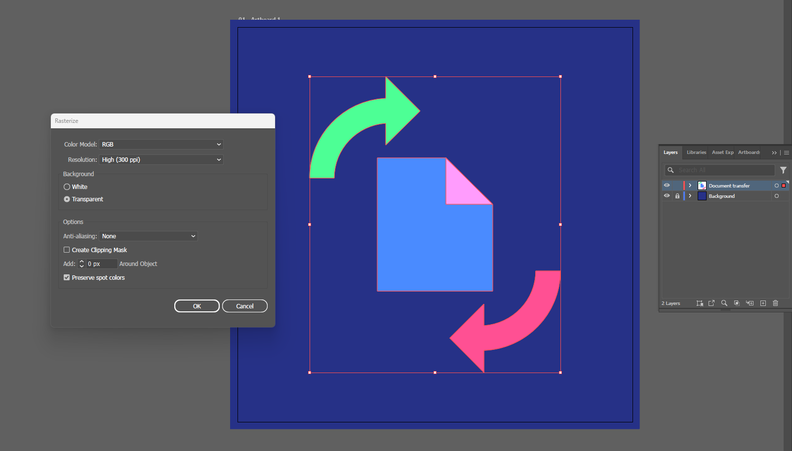The image size is (792, 451).
Task: Expand the Document transfer layer
Action: click(x=690, y=185)
